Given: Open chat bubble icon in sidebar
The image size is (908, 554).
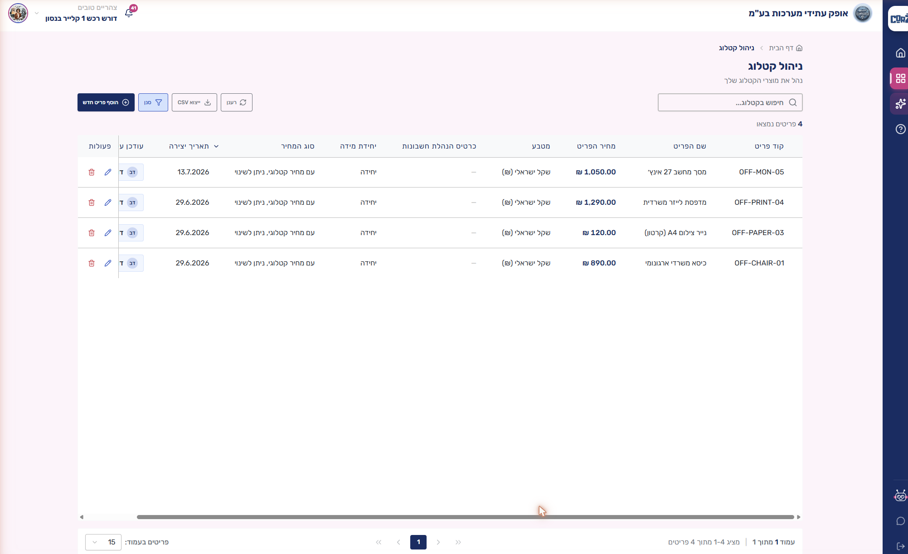Looking at the screenshot, I should click(900, 521).
